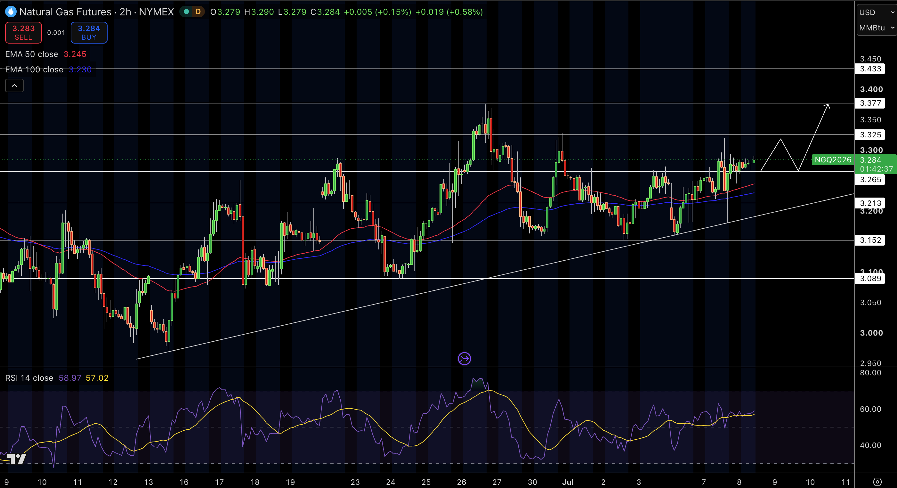The image size is (897, 488).
Task: Toggle the green market status indicator
Action: [186, 12]
